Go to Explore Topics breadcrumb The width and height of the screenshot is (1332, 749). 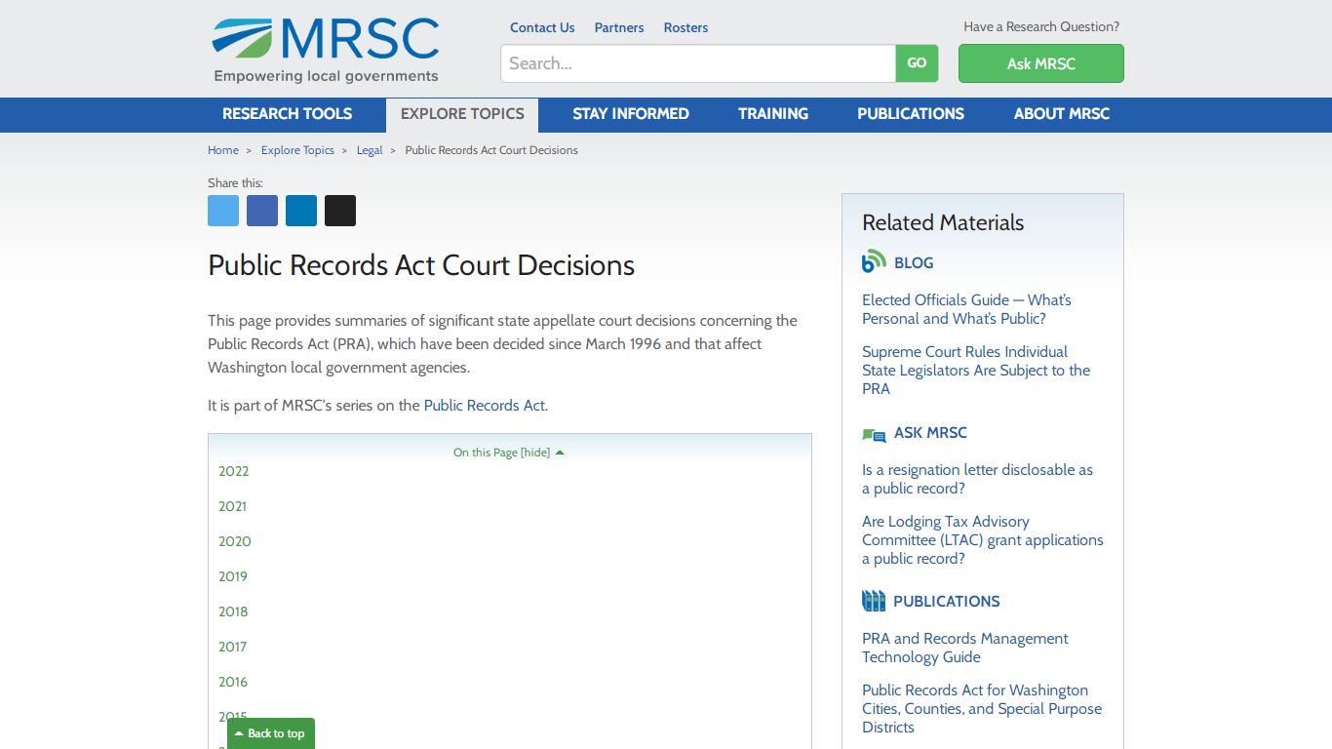pos(297,150)
